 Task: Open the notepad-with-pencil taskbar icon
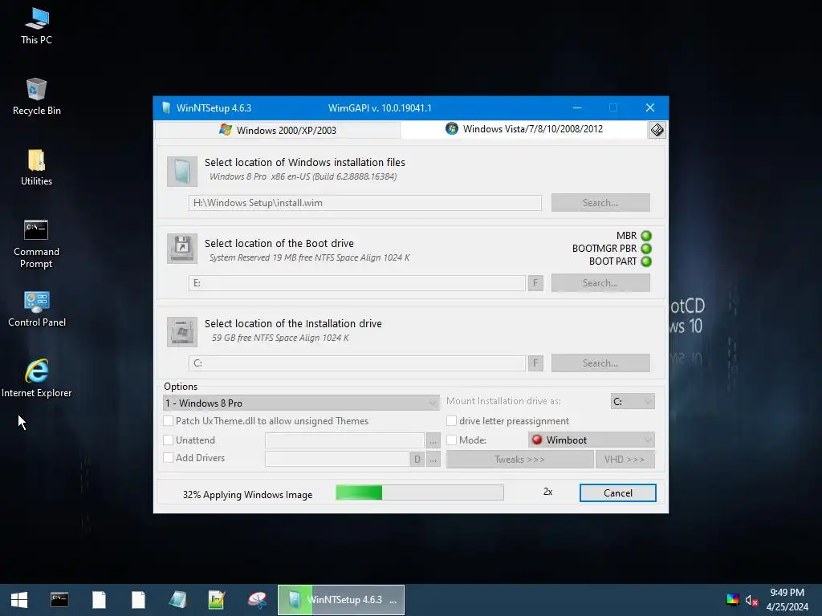(x=217, y=600)
